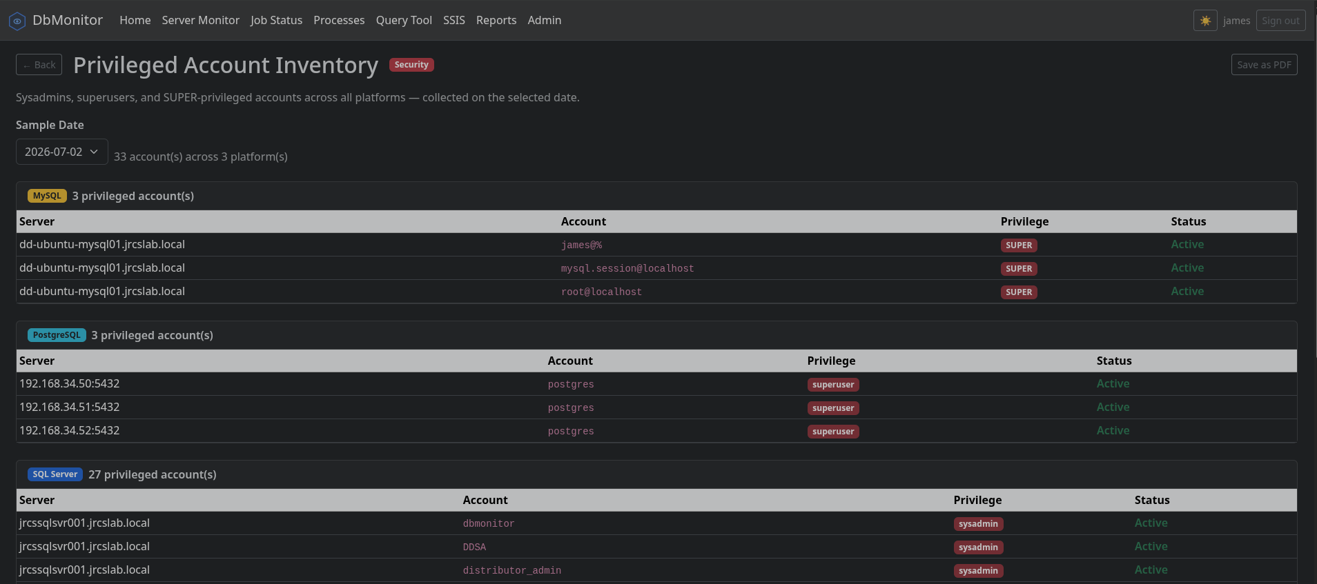Click SQL Server table Privilege column header
Screen dimensions: 1317x584
click(x=977, y=500)
